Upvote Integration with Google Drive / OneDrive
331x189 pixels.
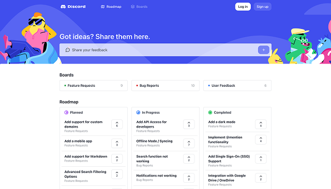click(x=261, y=178)
